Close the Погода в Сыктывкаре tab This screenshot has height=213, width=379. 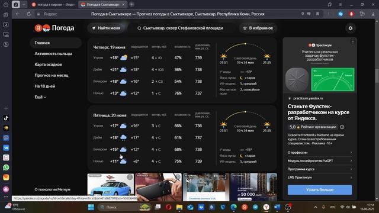click(x=124, y=5)
